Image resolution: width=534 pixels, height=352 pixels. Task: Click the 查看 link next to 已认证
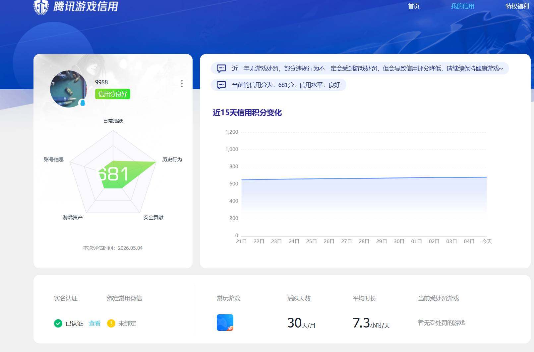click(95, 323)
